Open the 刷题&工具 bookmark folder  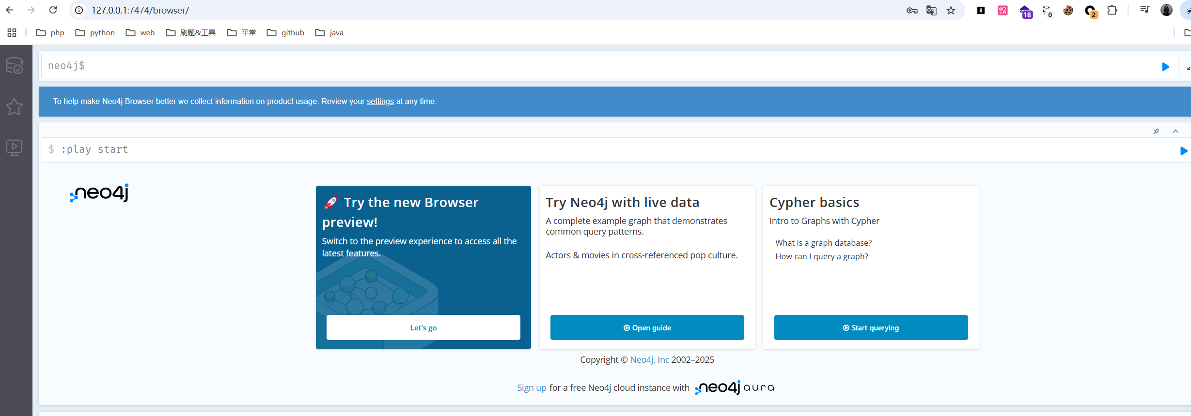pyautogui.click(x=191, y=32)
